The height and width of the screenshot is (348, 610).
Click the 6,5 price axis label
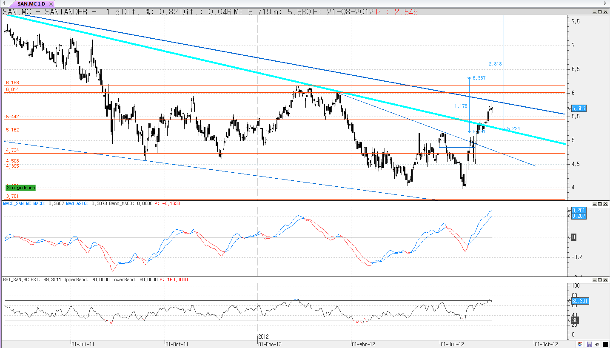575,69
